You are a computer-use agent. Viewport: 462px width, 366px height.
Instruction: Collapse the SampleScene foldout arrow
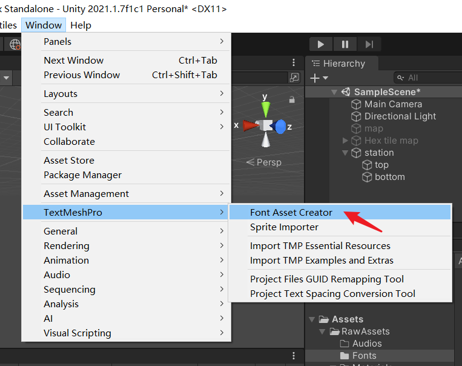tap(334, 92)
